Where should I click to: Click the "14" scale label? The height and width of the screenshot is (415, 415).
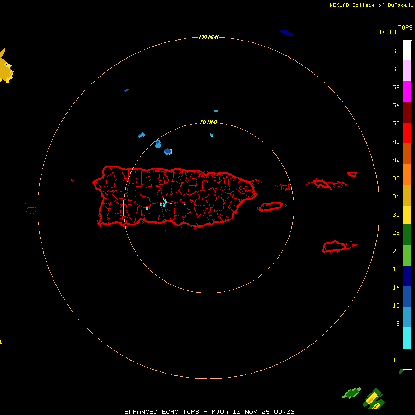[x=396, y=287]
